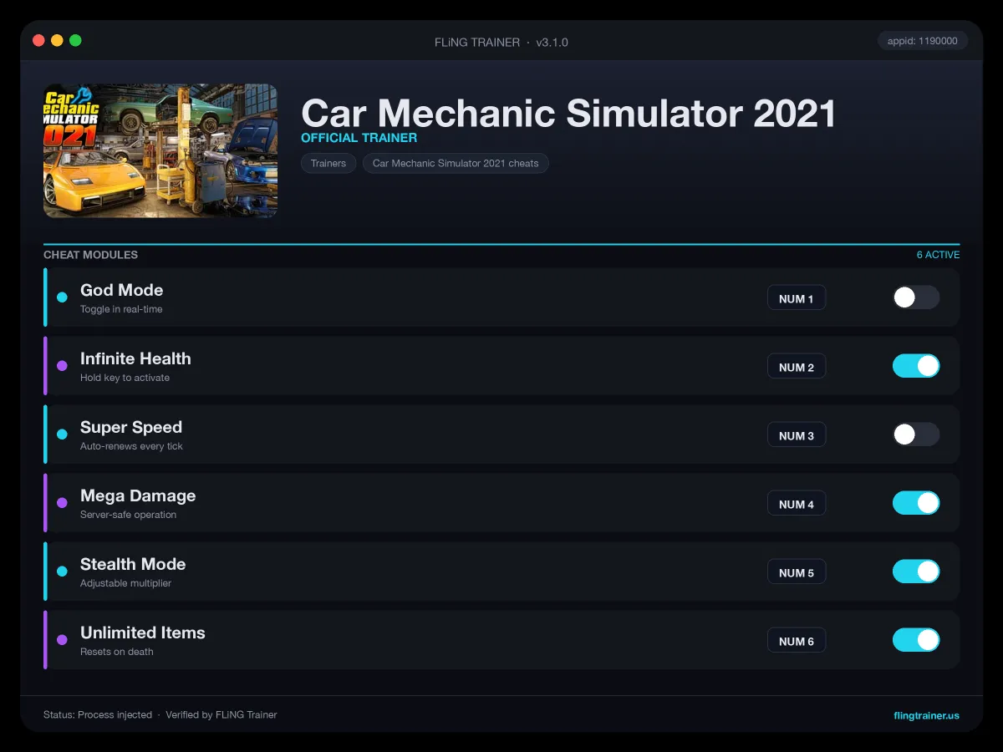
Task: Click 'Verified by FLiNG Trainer' text
Action: tap(221, 715)
